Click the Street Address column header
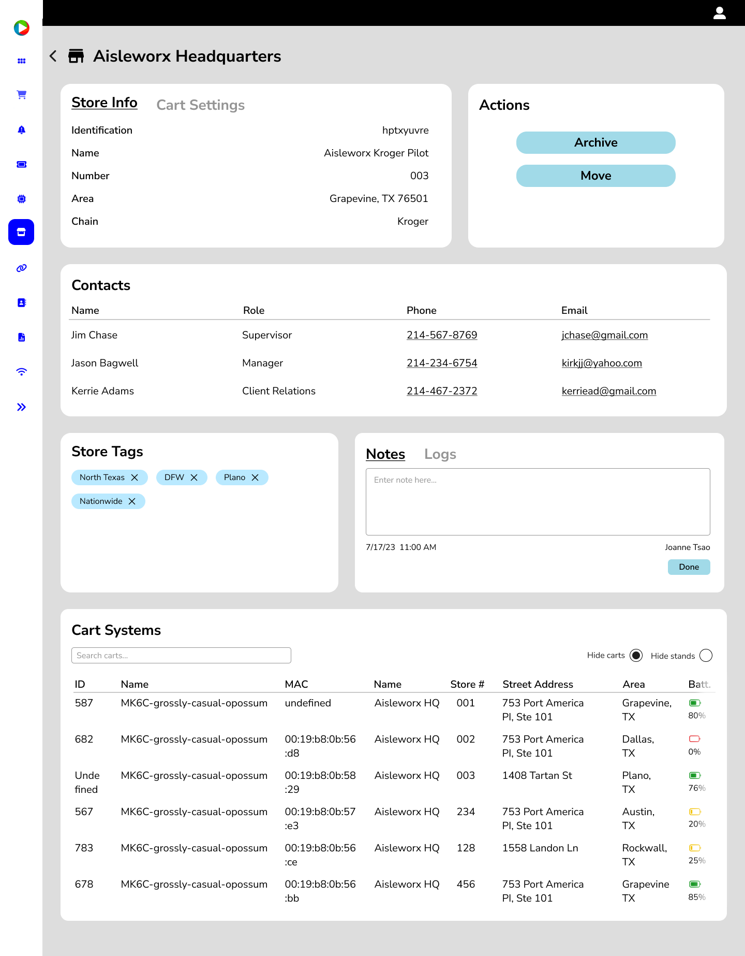The width and height of the screenshot is (745, 956). (x=538, y=684)
